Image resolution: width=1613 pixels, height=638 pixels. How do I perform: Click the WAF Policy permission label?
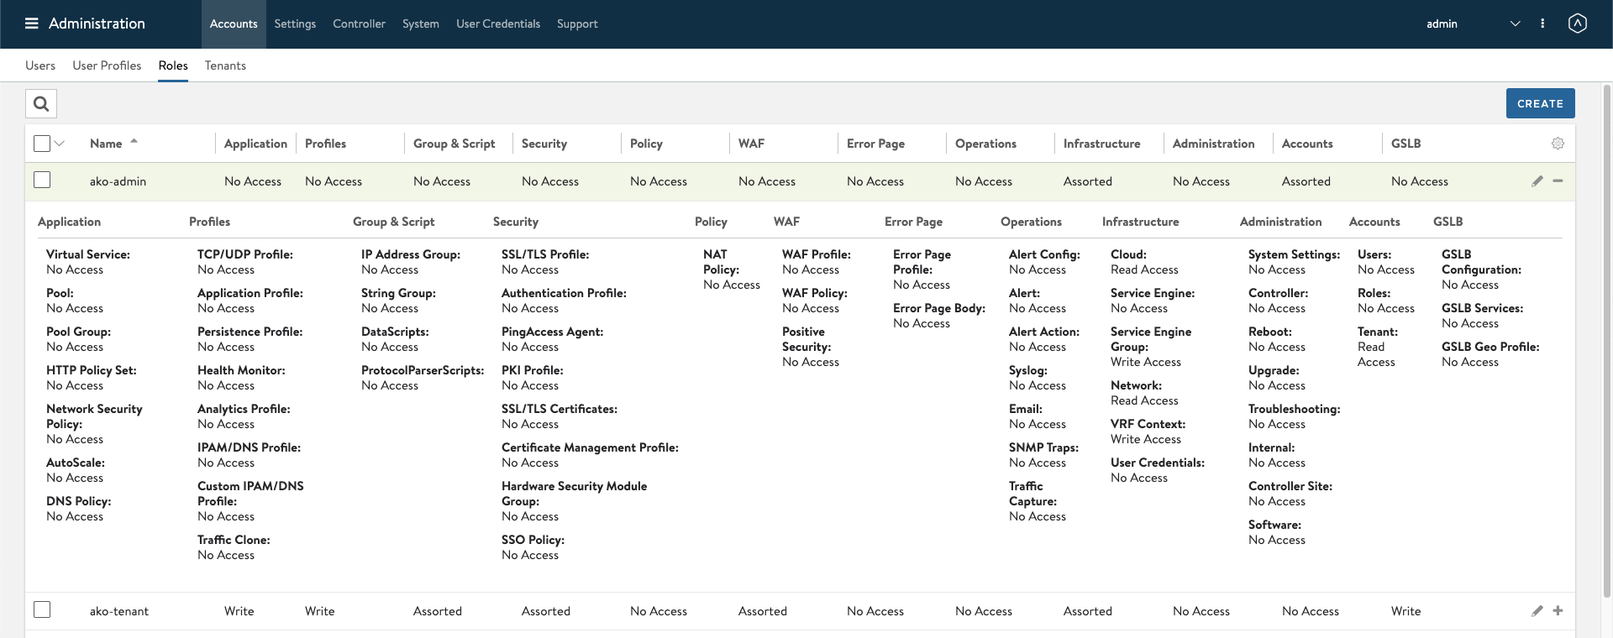coord(815,293)
